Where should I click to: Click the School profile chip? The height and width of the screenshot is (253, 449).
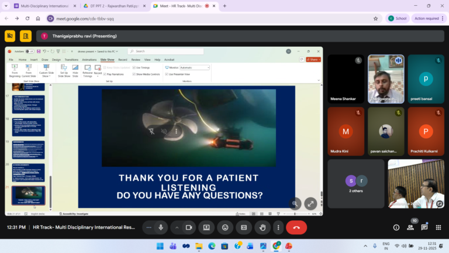(397, 18)
